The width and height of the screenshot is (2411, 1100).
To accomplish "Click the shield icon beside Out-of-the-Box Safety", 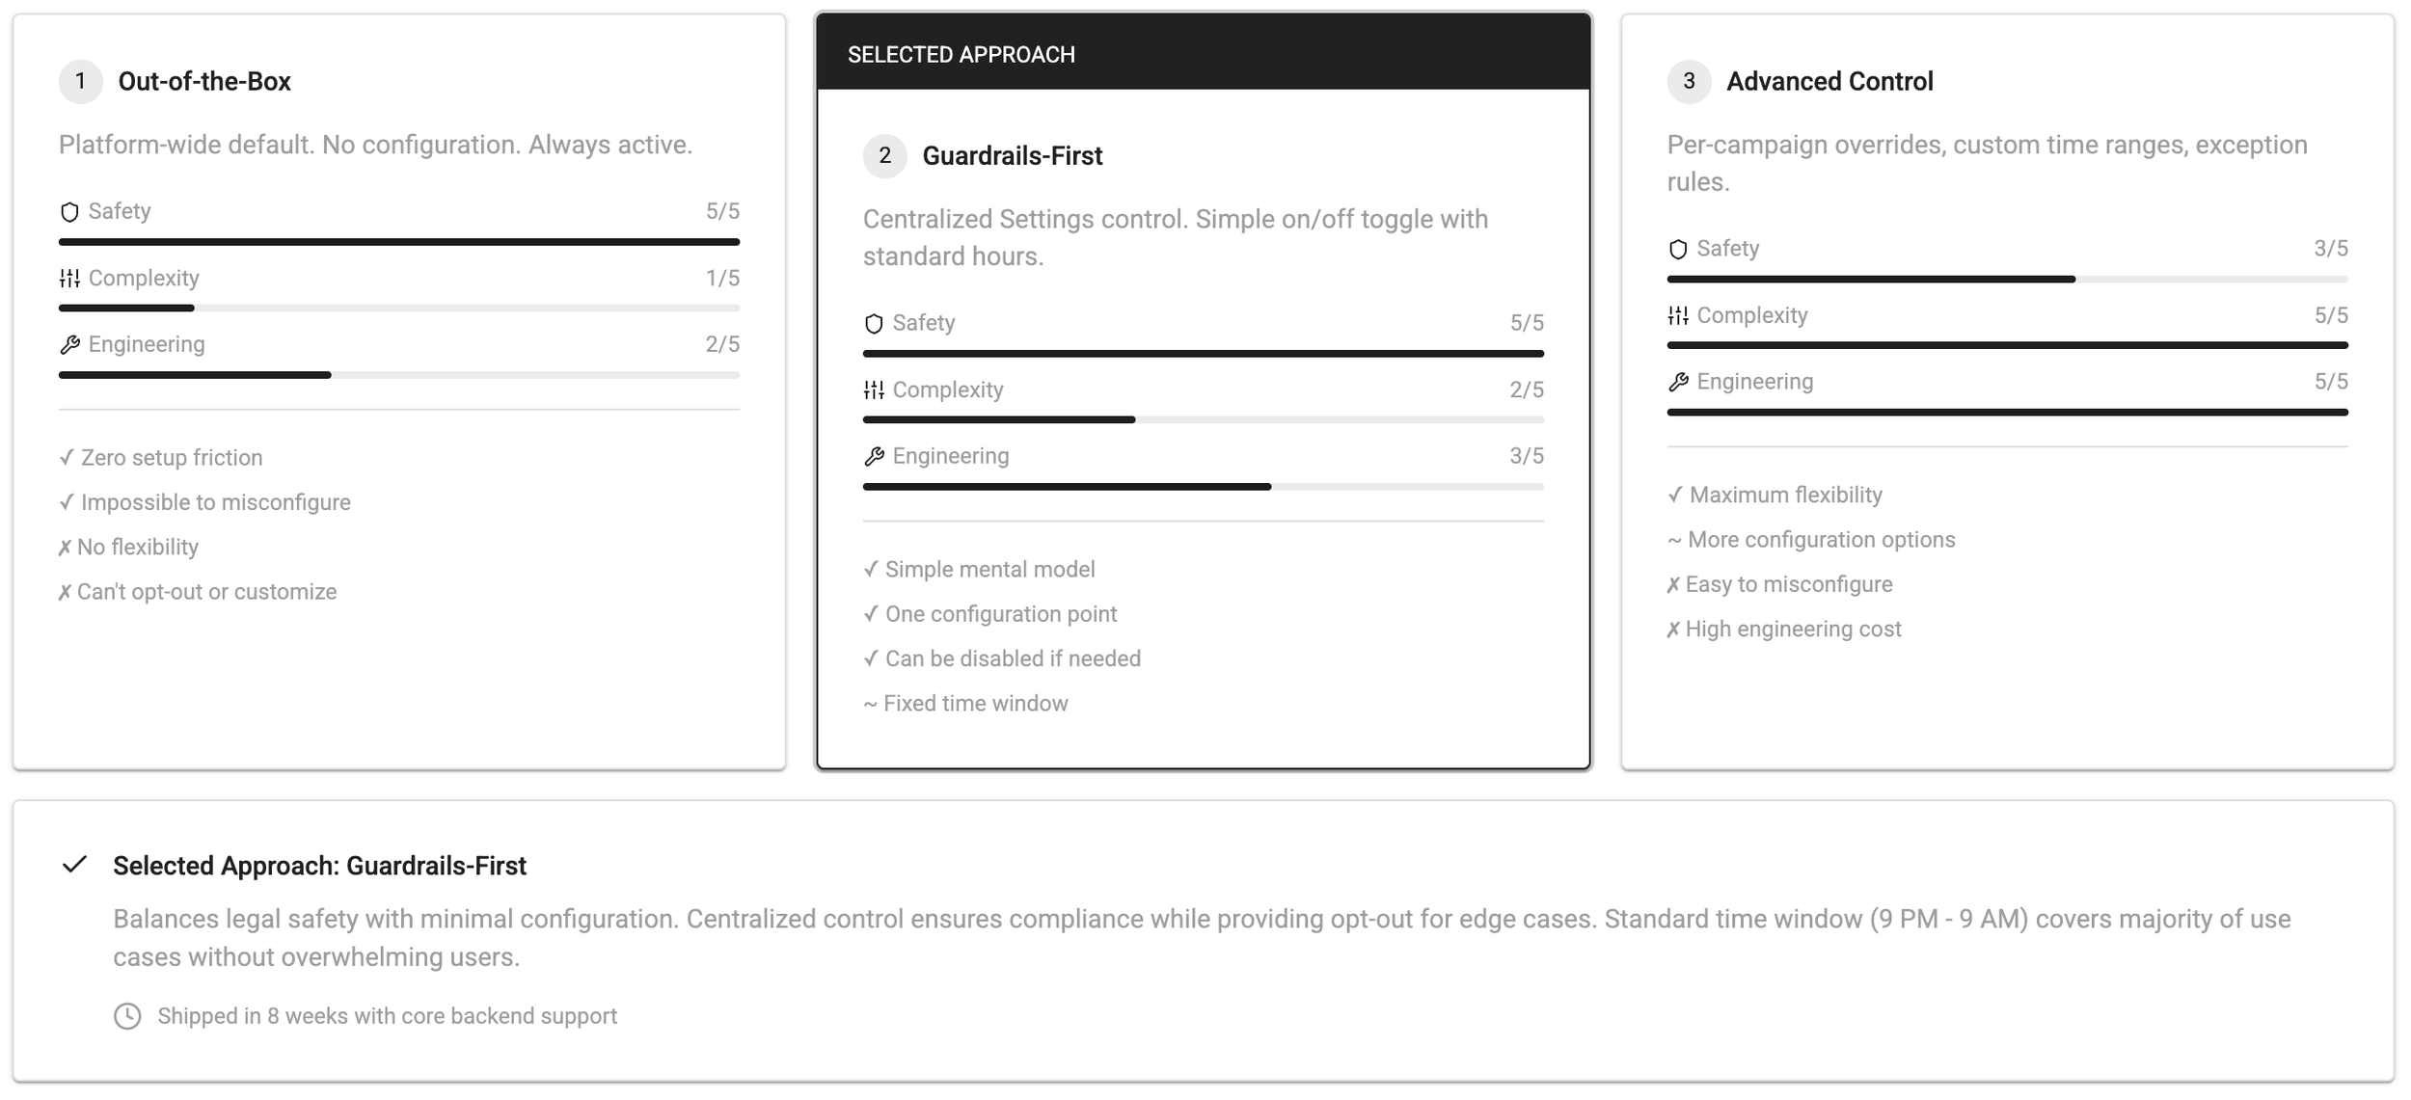I will coord(69,212).
